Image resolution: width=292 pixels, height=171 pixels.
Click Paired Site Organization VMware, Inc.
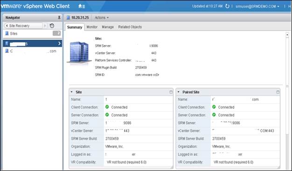221,146
